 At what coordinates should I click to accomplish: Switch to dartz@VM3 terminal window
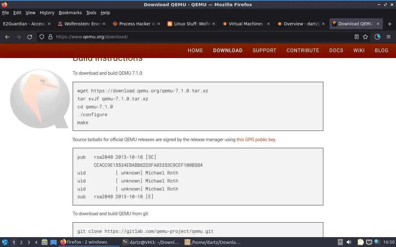pos(152,242)
